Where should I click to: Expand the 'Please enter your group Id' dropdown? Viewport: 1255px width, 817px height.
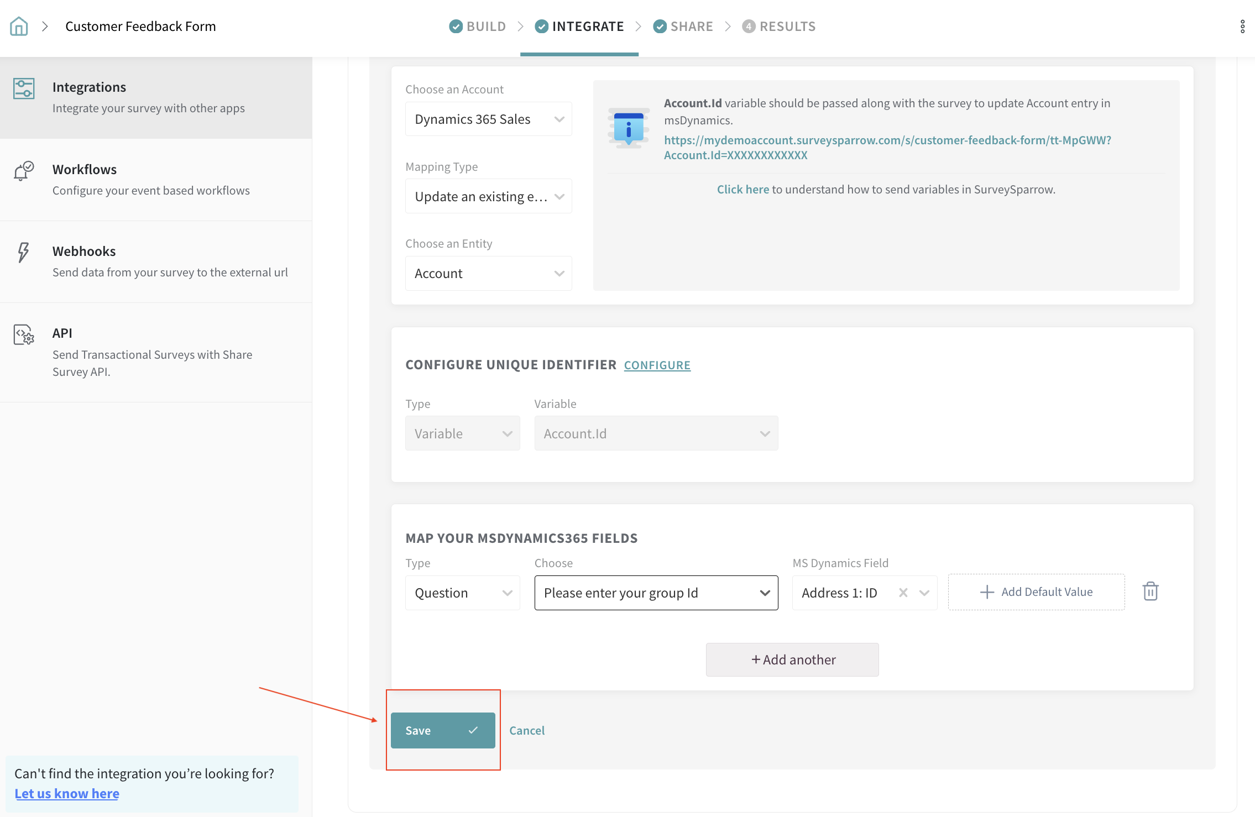click(656, 593)
